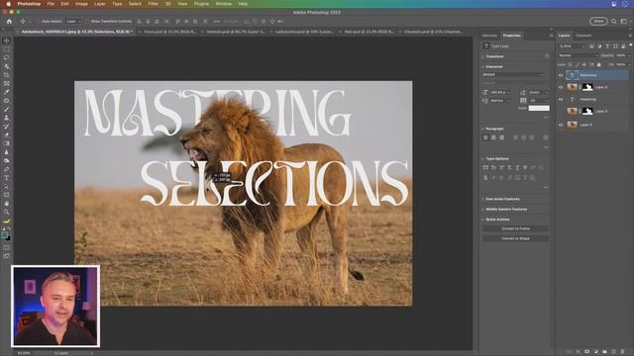Click the Home icon in options bar
The height and width of the screenshot is (356, 634).
pos(9,22)
